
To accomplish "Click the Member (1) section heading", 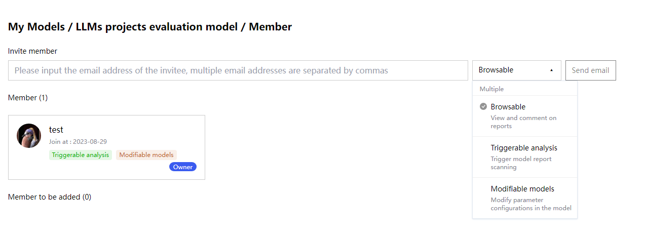I will (x=28, y=97).
